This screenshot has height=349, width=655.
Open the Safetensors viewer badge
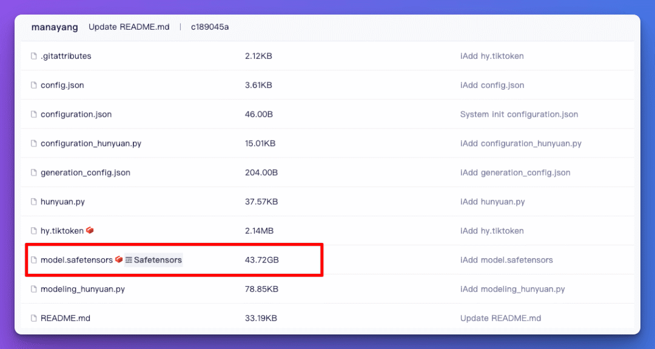tap(153, 260)
